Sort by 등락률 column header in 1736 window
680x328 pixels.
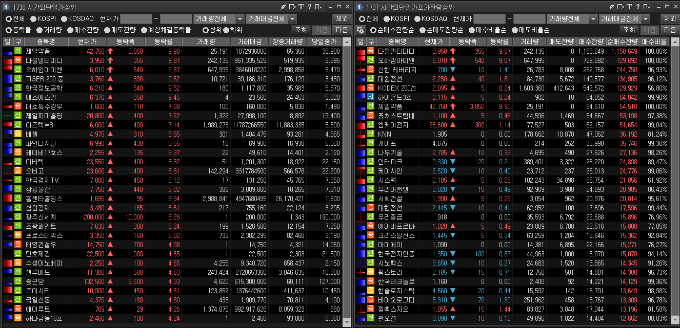click(164, 42)
